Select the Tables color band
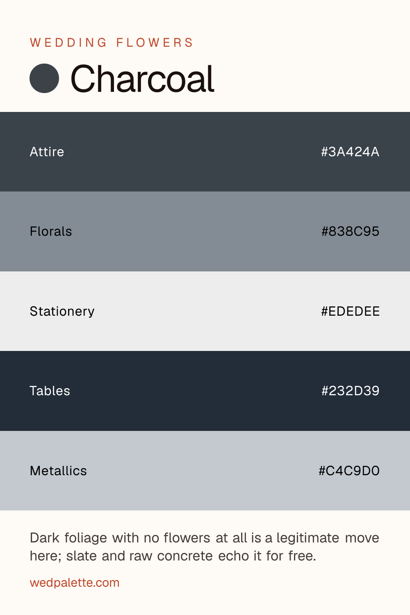 205,391
